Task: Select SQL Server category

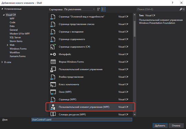Action: pos(15,37)
